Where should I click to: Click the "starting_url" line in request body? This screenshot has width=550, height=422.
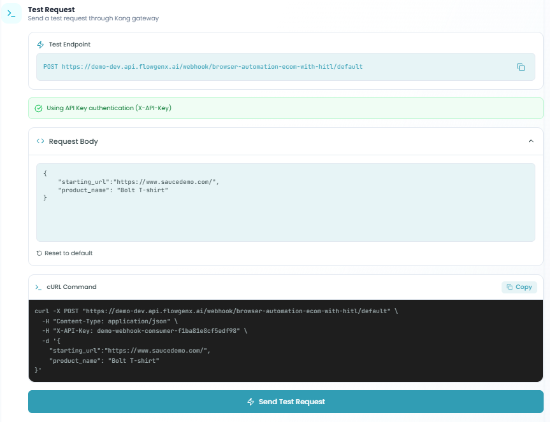click(138, 182)
